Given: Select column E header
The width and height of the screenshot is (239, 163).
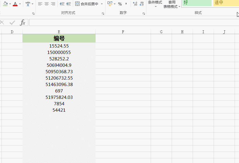Looking at the screenshot, I should click(59, 32).
